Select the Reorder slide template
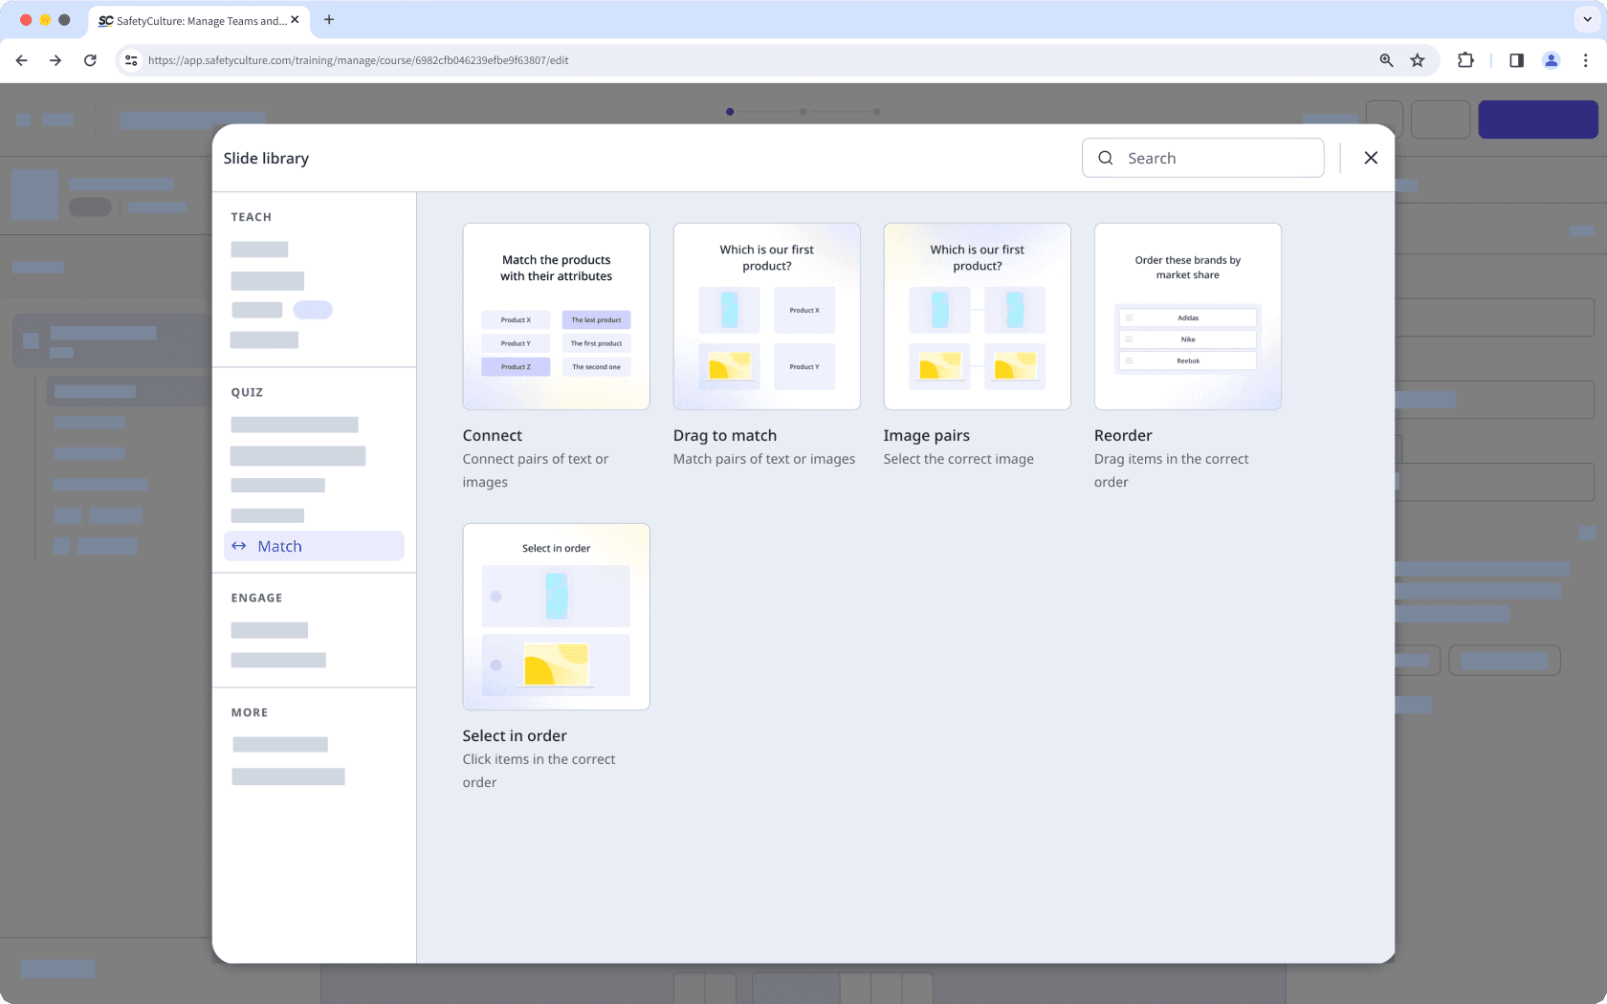This screenshot has width=1607, height=1004. coord(1187,316)
